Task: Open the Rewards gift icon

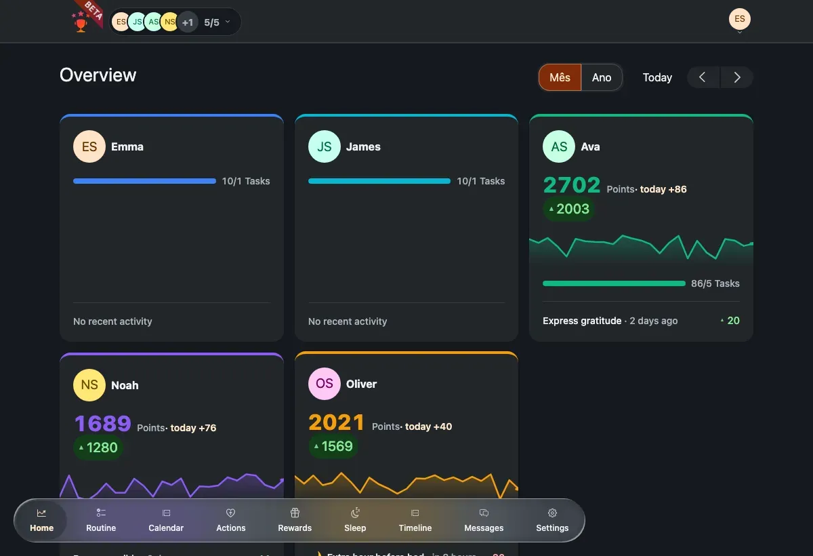Action: 295,513
